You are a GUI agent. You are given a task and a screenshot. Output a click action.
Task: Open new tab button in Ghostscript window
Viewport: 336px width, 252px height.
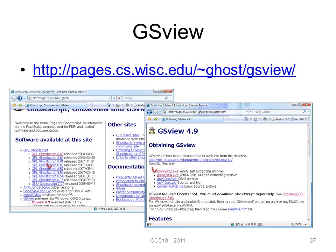point(90,105)
